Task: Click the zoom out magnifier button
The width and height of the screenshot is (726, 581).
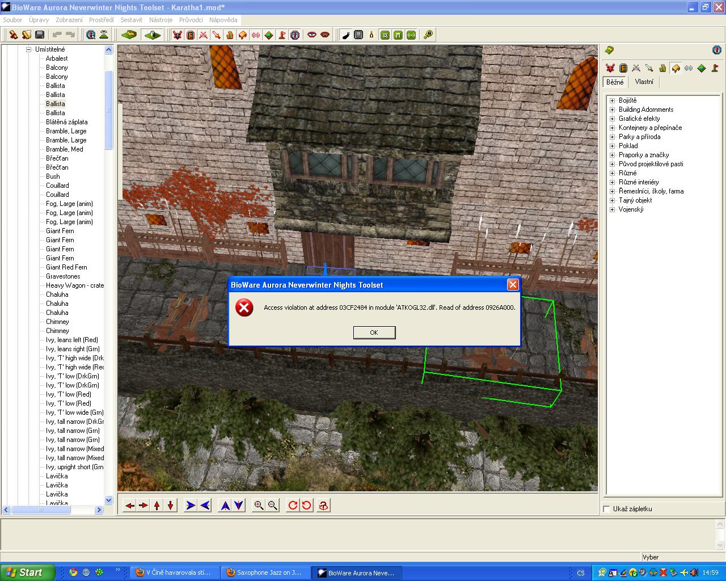Action: 273,505
